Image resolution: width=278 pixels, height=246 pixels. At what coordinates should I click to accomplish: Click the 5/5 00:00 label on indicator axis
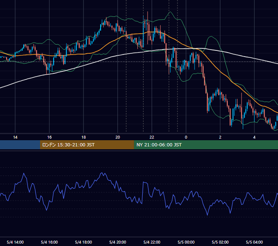click(x=186, y=242)
